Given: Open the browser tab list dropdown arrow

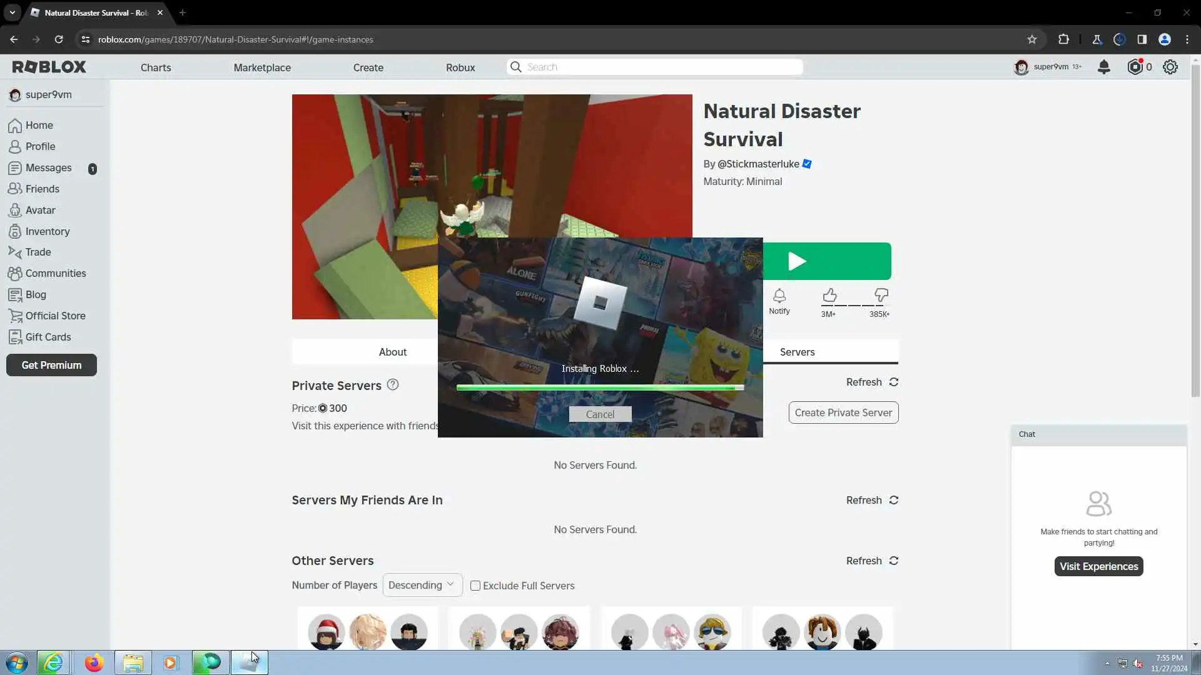Looking at the screenshot, I should tap(12, 12).
